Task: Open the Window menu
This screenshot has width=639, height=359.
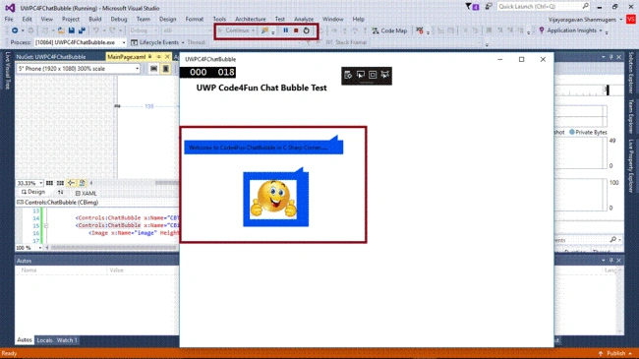Action: pos(332,19)
